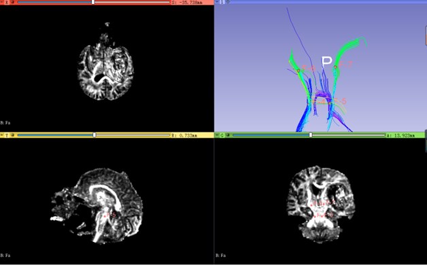Click the 3D view pin icon
Viewport: 427px width, 265px height.
click(217, 2)
